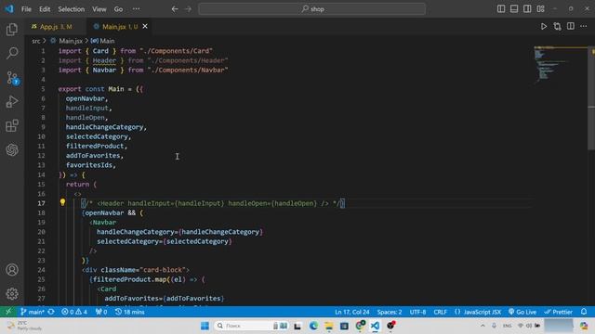This screenshot has height=334, width=595.
Task: Open the Selection menu
Action: click(x=71, y=8)
